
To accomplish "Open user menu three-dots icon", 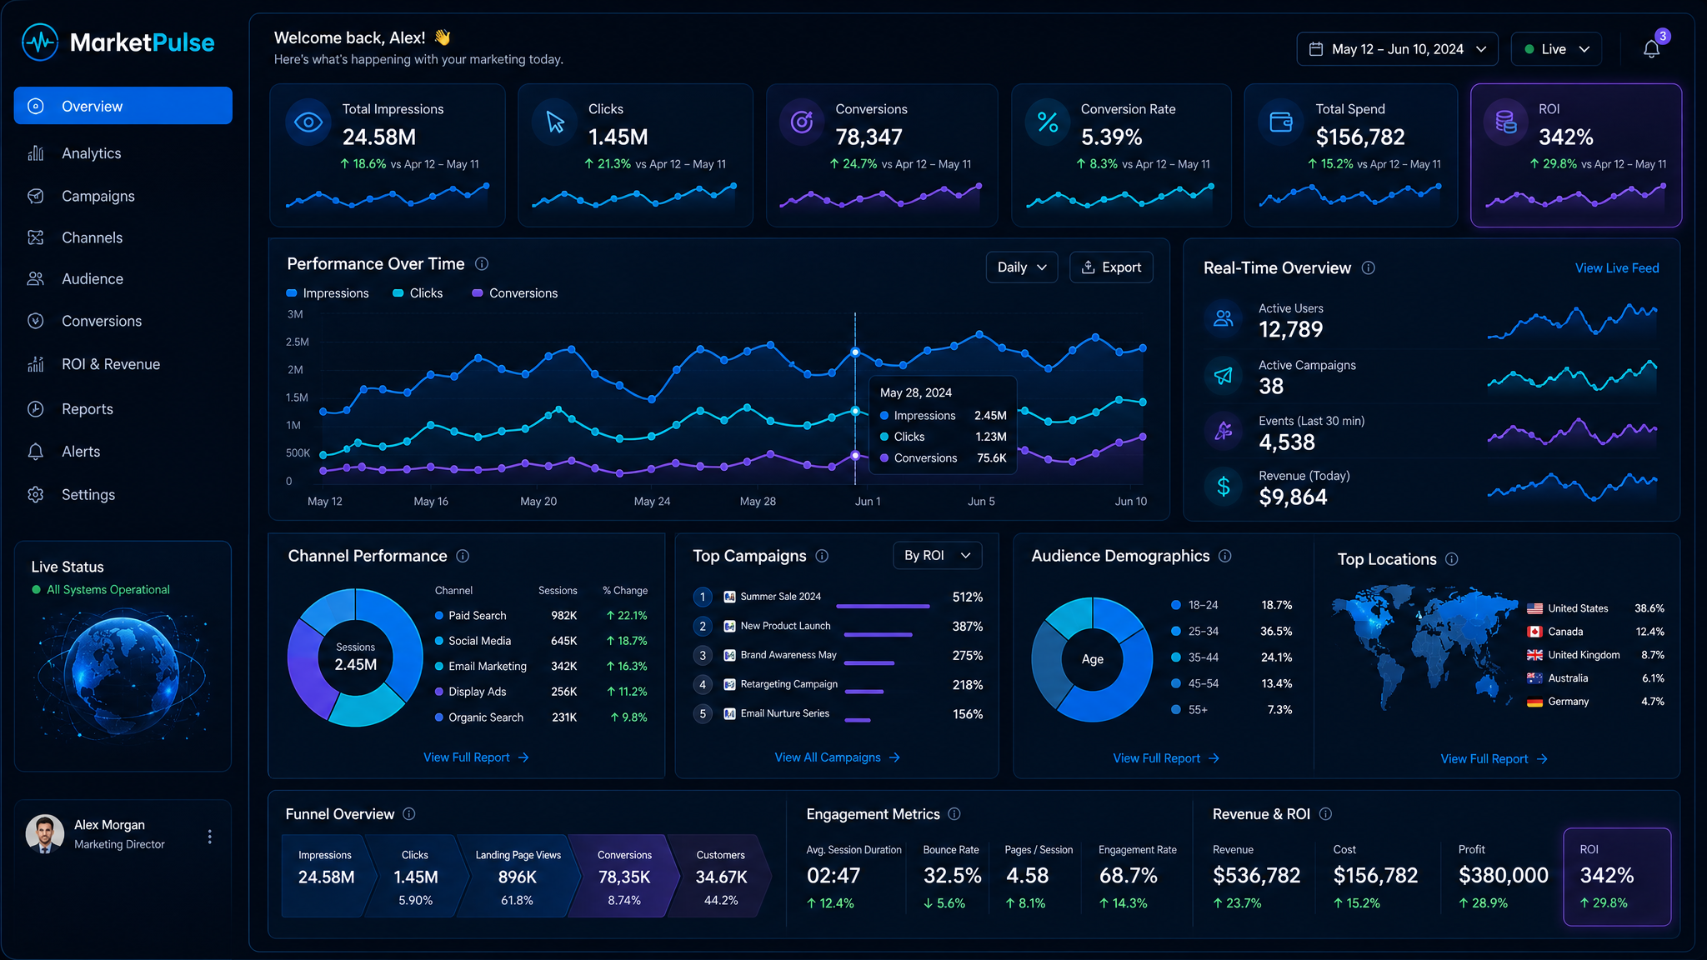I will [210, 837].
